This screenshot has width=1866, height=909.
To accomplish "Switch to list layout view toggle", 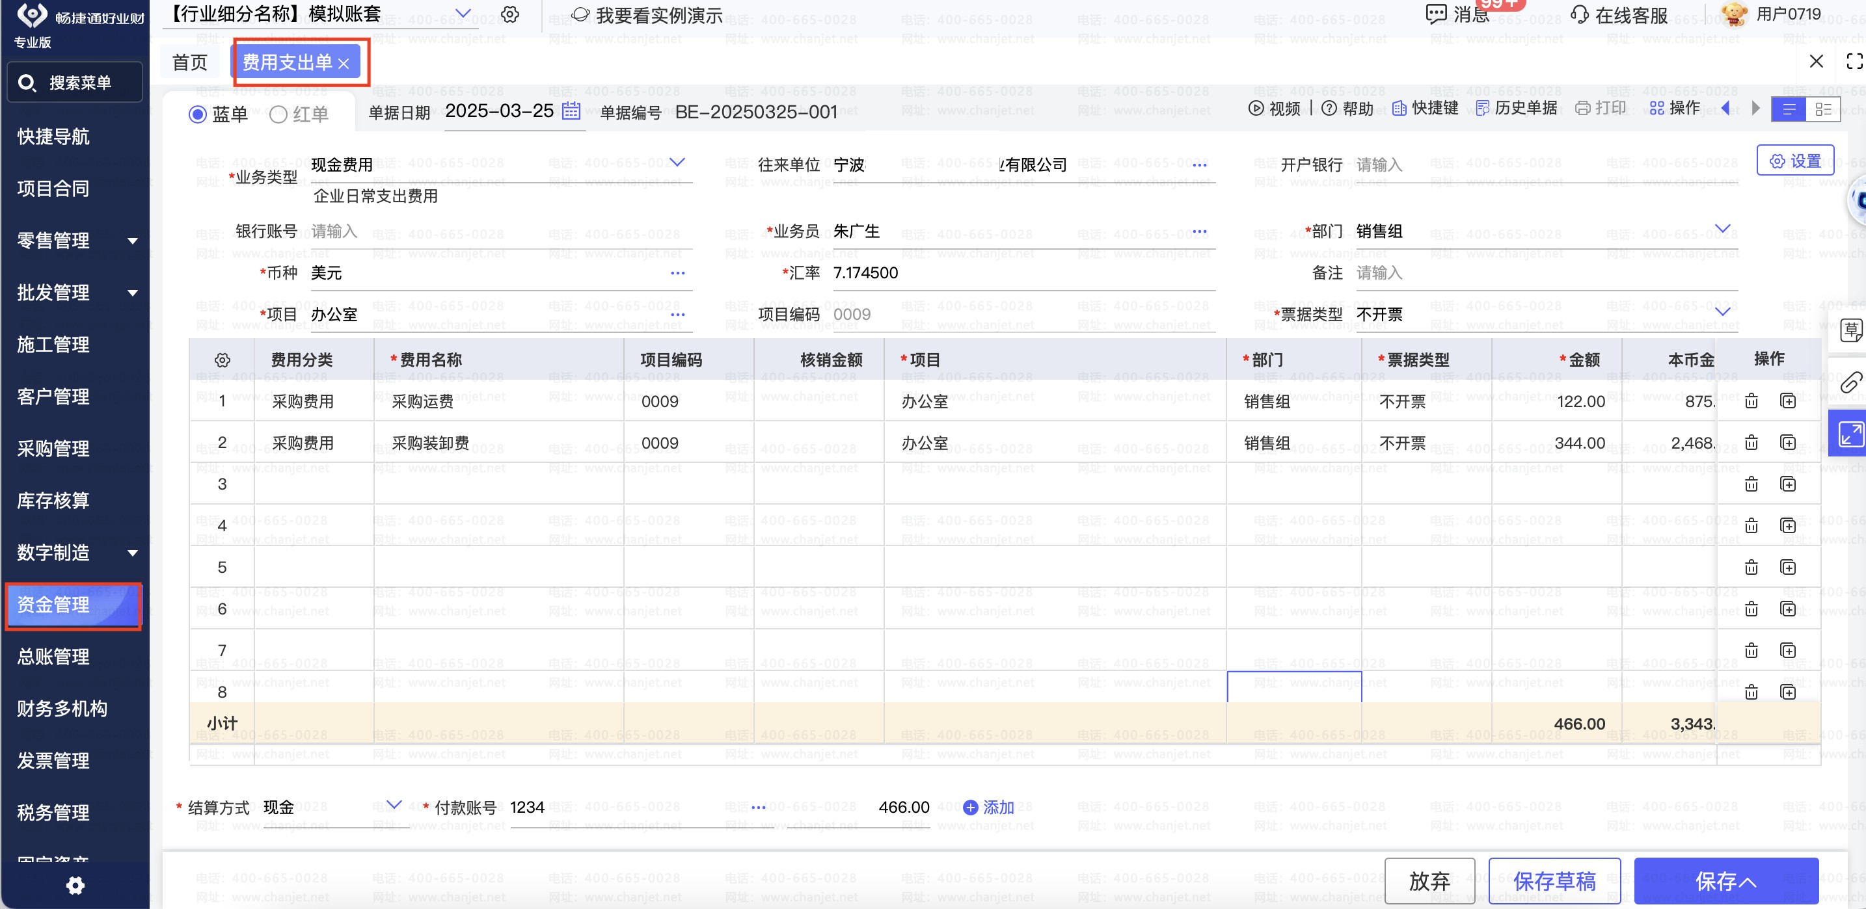I will click(x=1789, y=109).
